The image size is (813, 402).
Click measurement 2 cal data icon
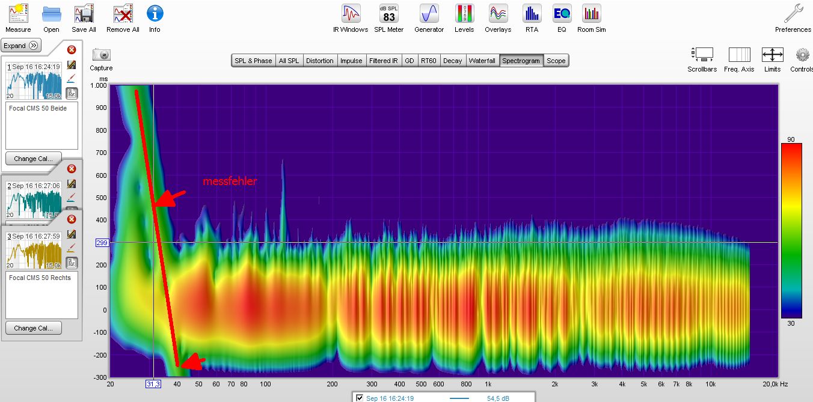[x=71, y=184]
